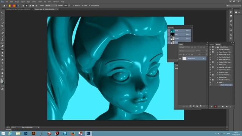The image size is (242, 136).
Task: Select the Dodge tool
Action: 2,56
